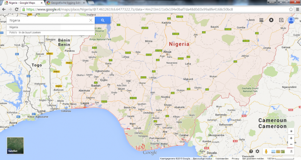Click the blue search magnifier button

[x=103, y=20]
